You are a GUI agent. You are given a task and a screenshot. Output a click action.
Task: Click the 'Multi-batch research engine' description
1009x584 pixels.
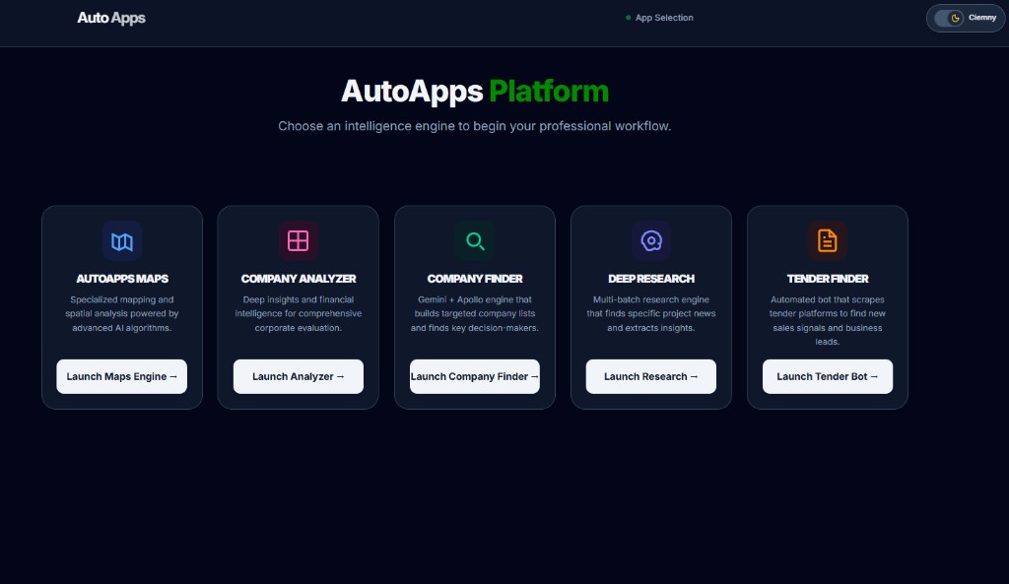(x=651, y=314)
